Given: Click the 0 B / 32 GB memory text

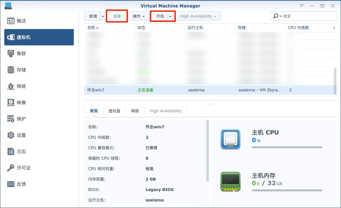Looking at the screenshot, I should point(267,183).
